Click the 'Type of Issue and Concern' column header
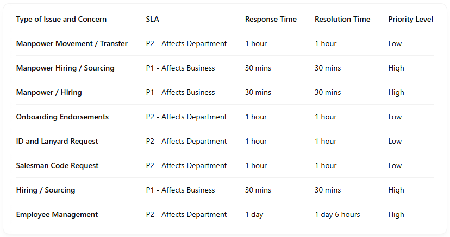 point(61,20)
